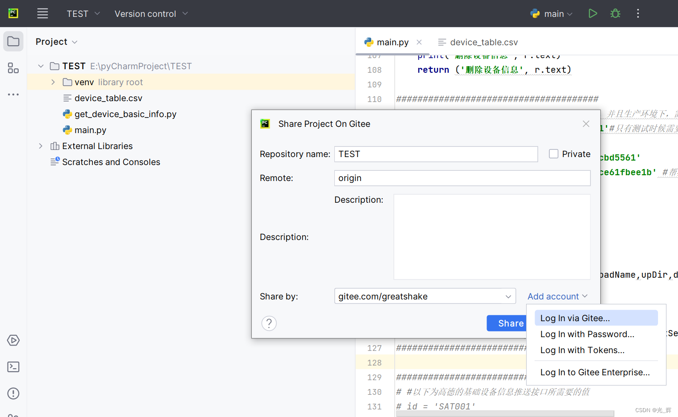This screenshot has height=417, width=678.
Task: Choose Log In via Gitee...
Action: click(596, 318)
